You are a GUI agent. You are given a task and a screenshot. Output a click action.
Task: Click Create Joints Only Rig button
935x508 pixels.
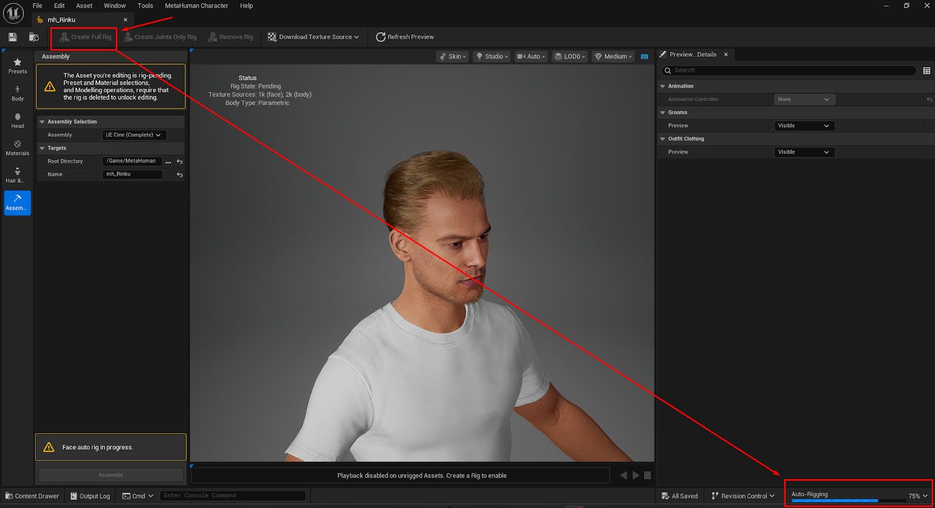tap(160, 37)
